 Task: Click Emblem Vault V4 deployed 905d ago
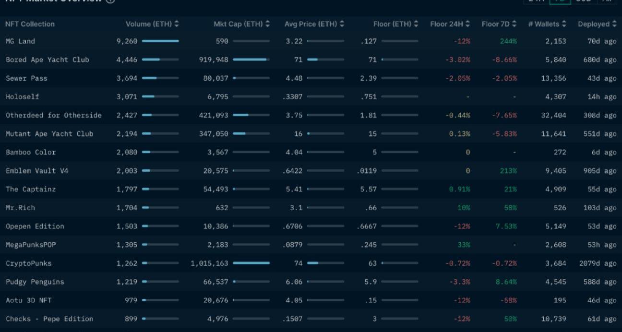600,171
